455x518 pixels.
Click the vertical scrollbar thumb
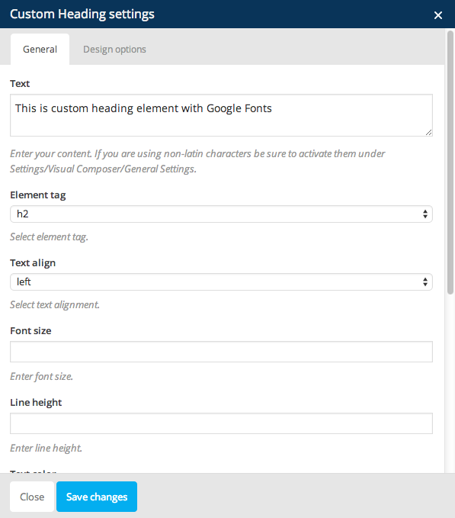(450, 162)
